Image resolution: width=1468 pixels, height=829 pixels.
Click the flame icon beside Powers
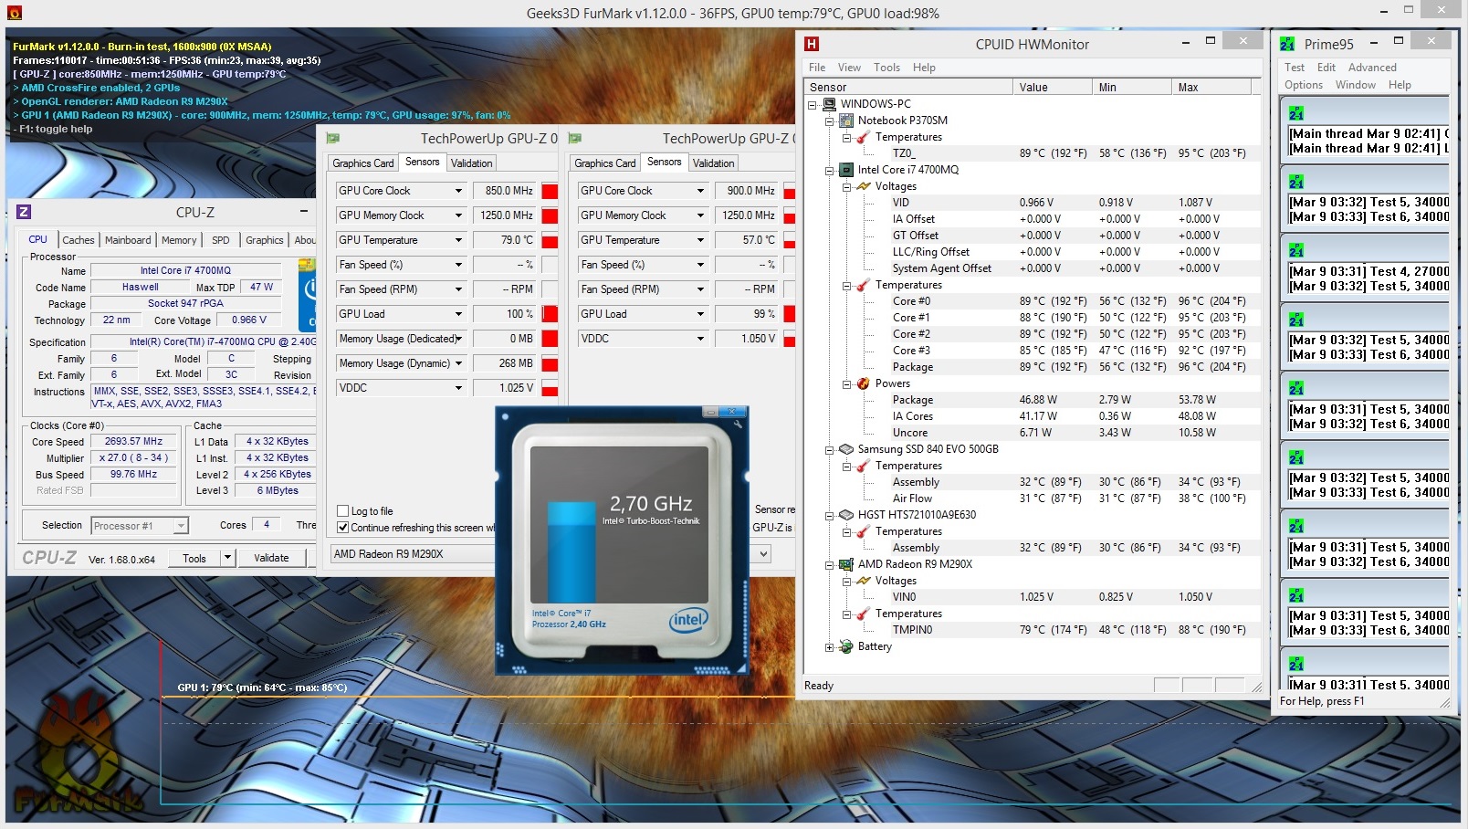click(x=864, y=383)
